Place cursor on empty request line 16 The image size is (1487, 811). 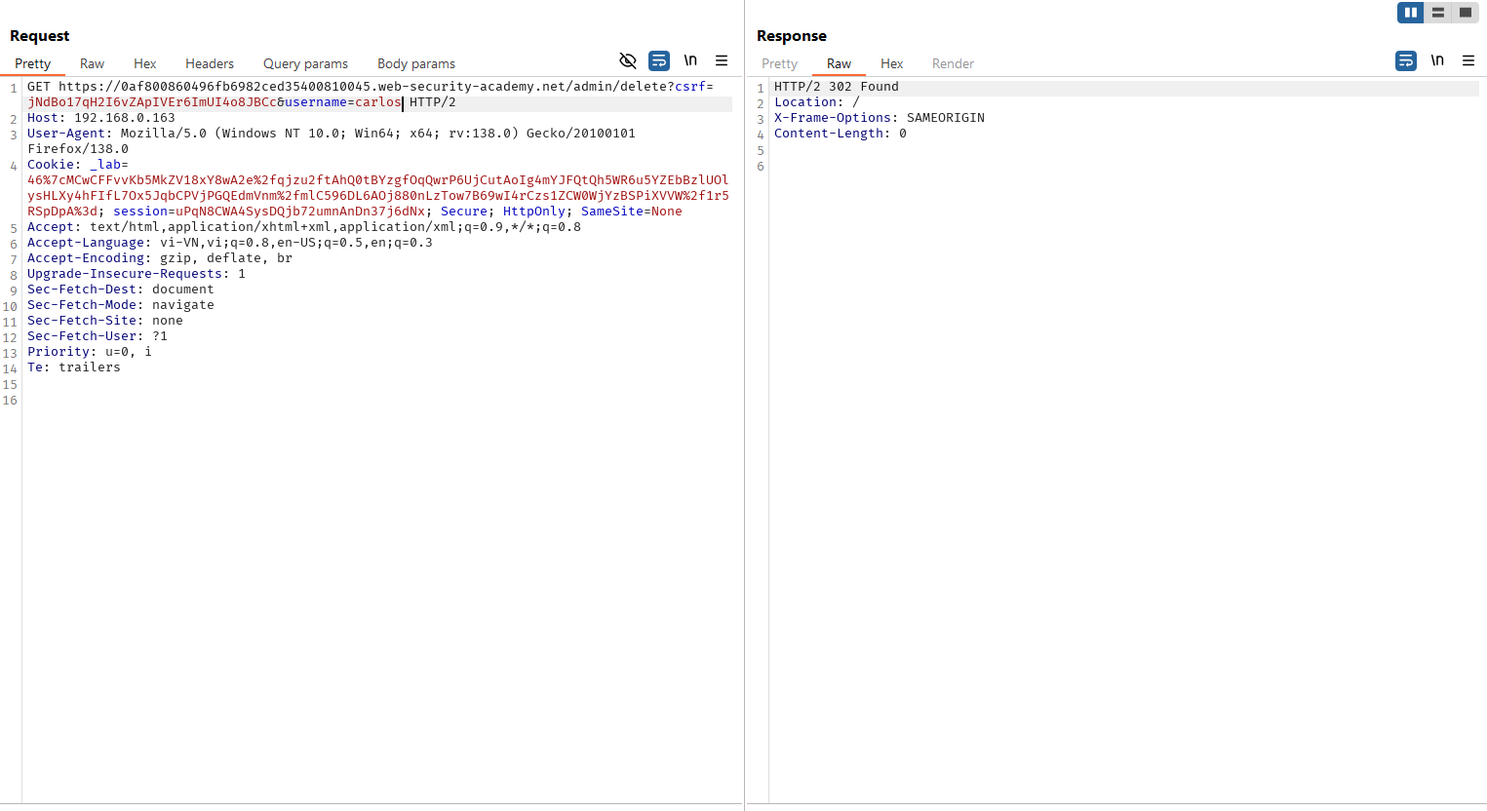pyautogui.click(x=380, y=401)
